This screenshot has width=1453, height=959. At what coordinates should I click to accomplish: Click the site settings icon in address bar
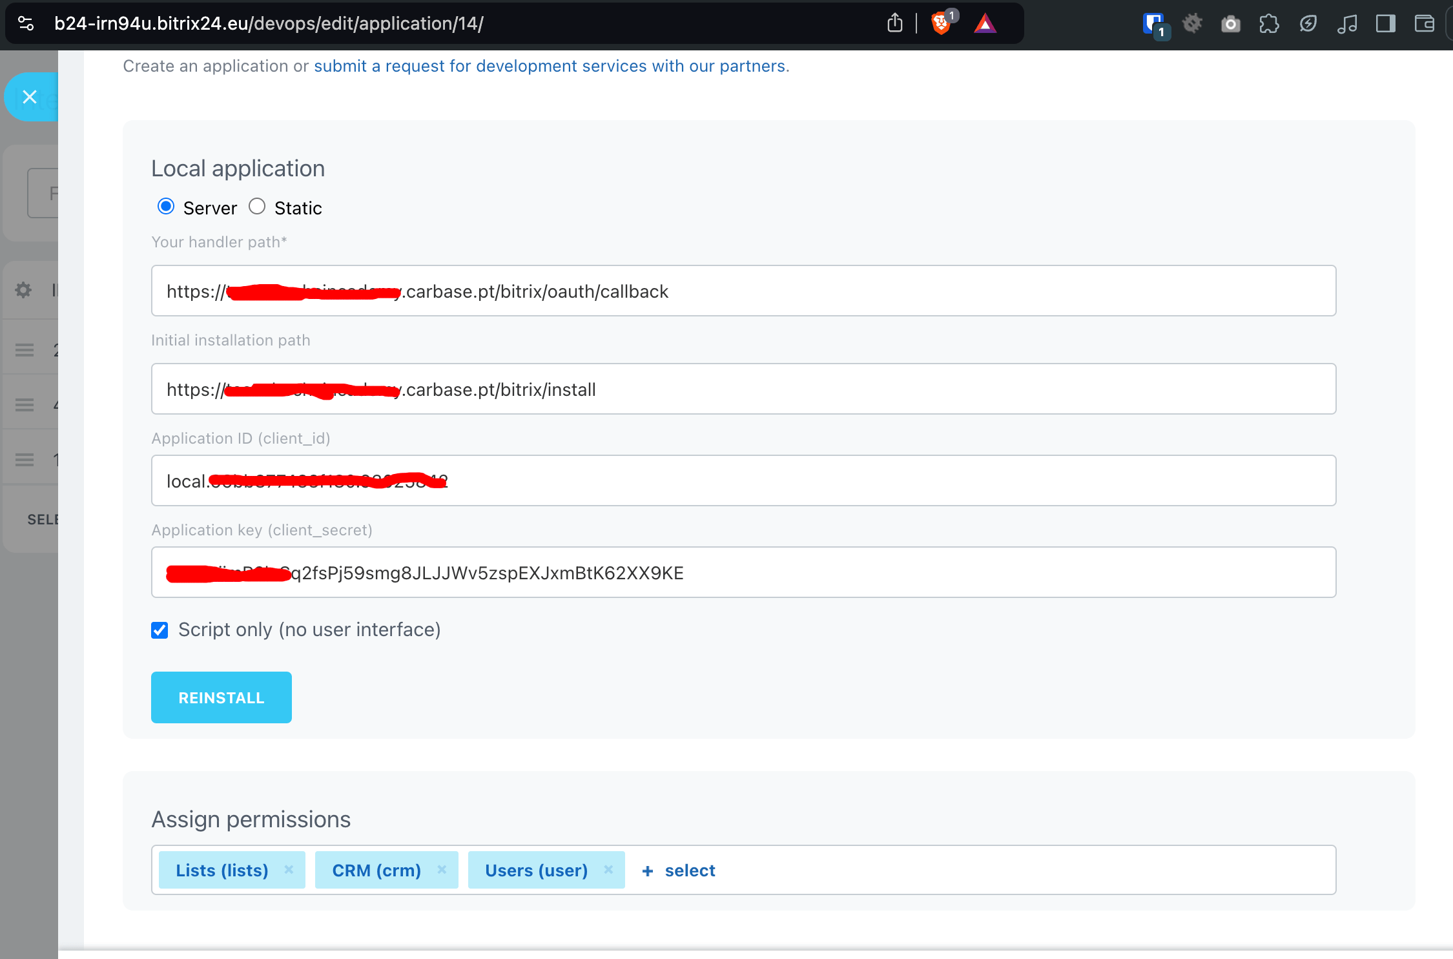pyautogui.click(x=26, y=24)
